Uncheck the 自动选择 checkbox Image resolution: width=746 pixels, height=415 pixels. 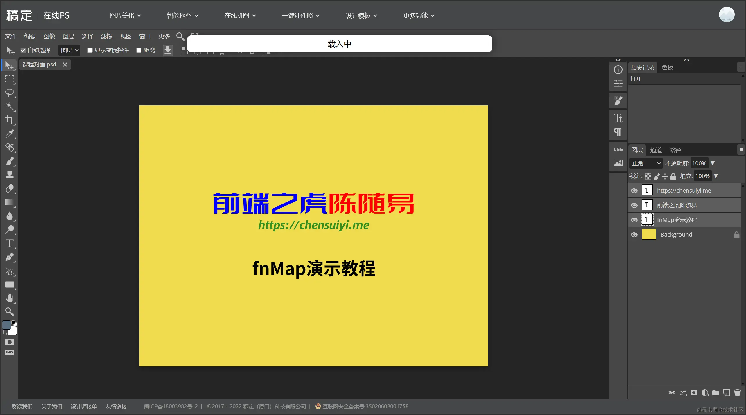pos(23,50)
